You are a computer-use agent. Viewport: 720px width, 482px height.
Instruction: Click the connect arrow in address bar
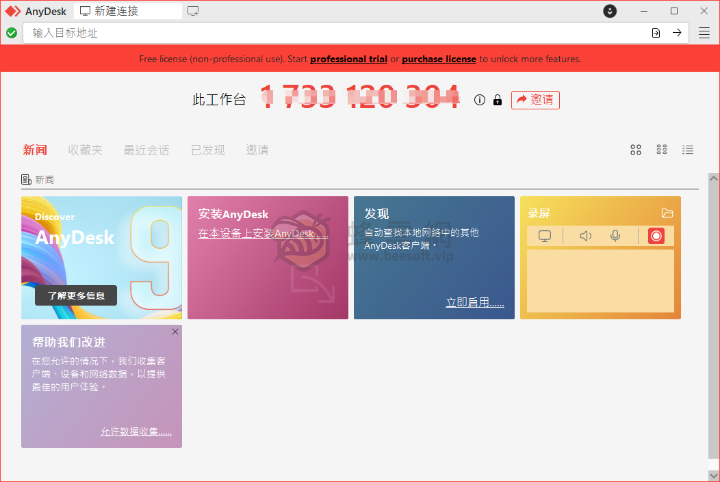click(677, 33)
